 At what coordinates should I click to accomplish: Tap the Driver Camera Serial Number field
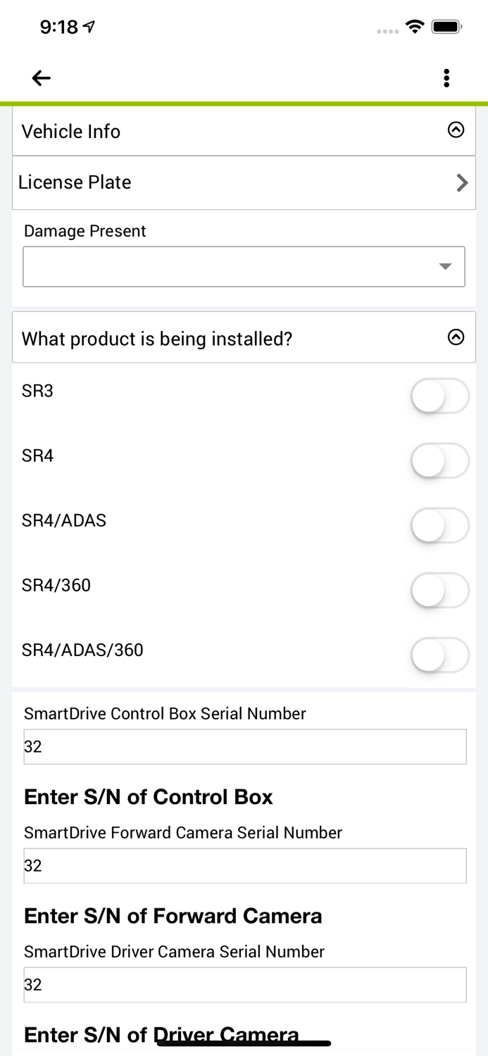click(x=244, y=985)
